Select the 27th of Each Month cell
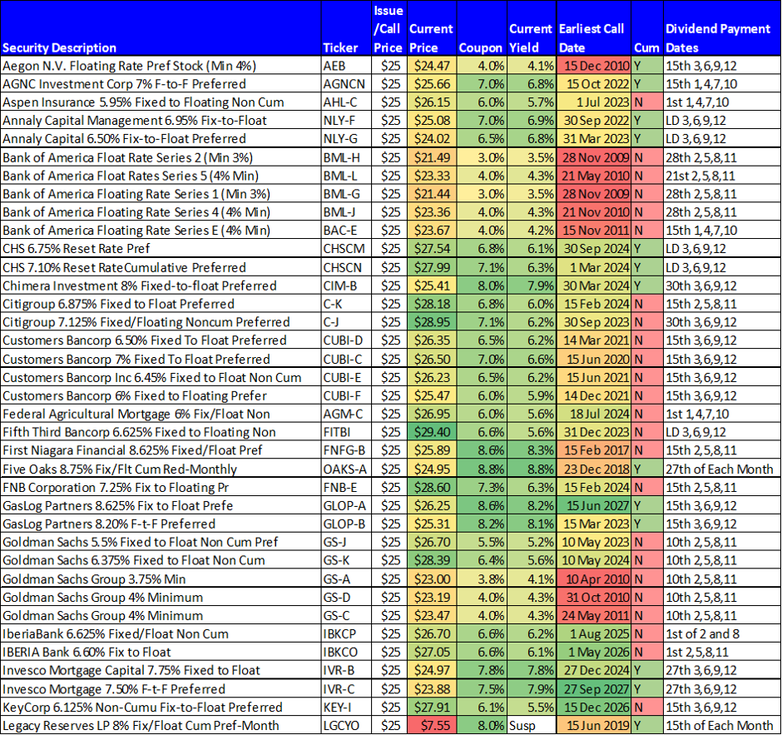Image resolution: width=782 pixels, height=735 pixels. click(722, 469)
